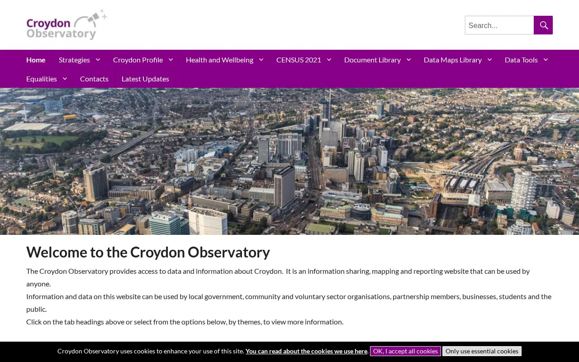
Task: Open the CENSUS 2021 menu item
Action: click(299, 60)
